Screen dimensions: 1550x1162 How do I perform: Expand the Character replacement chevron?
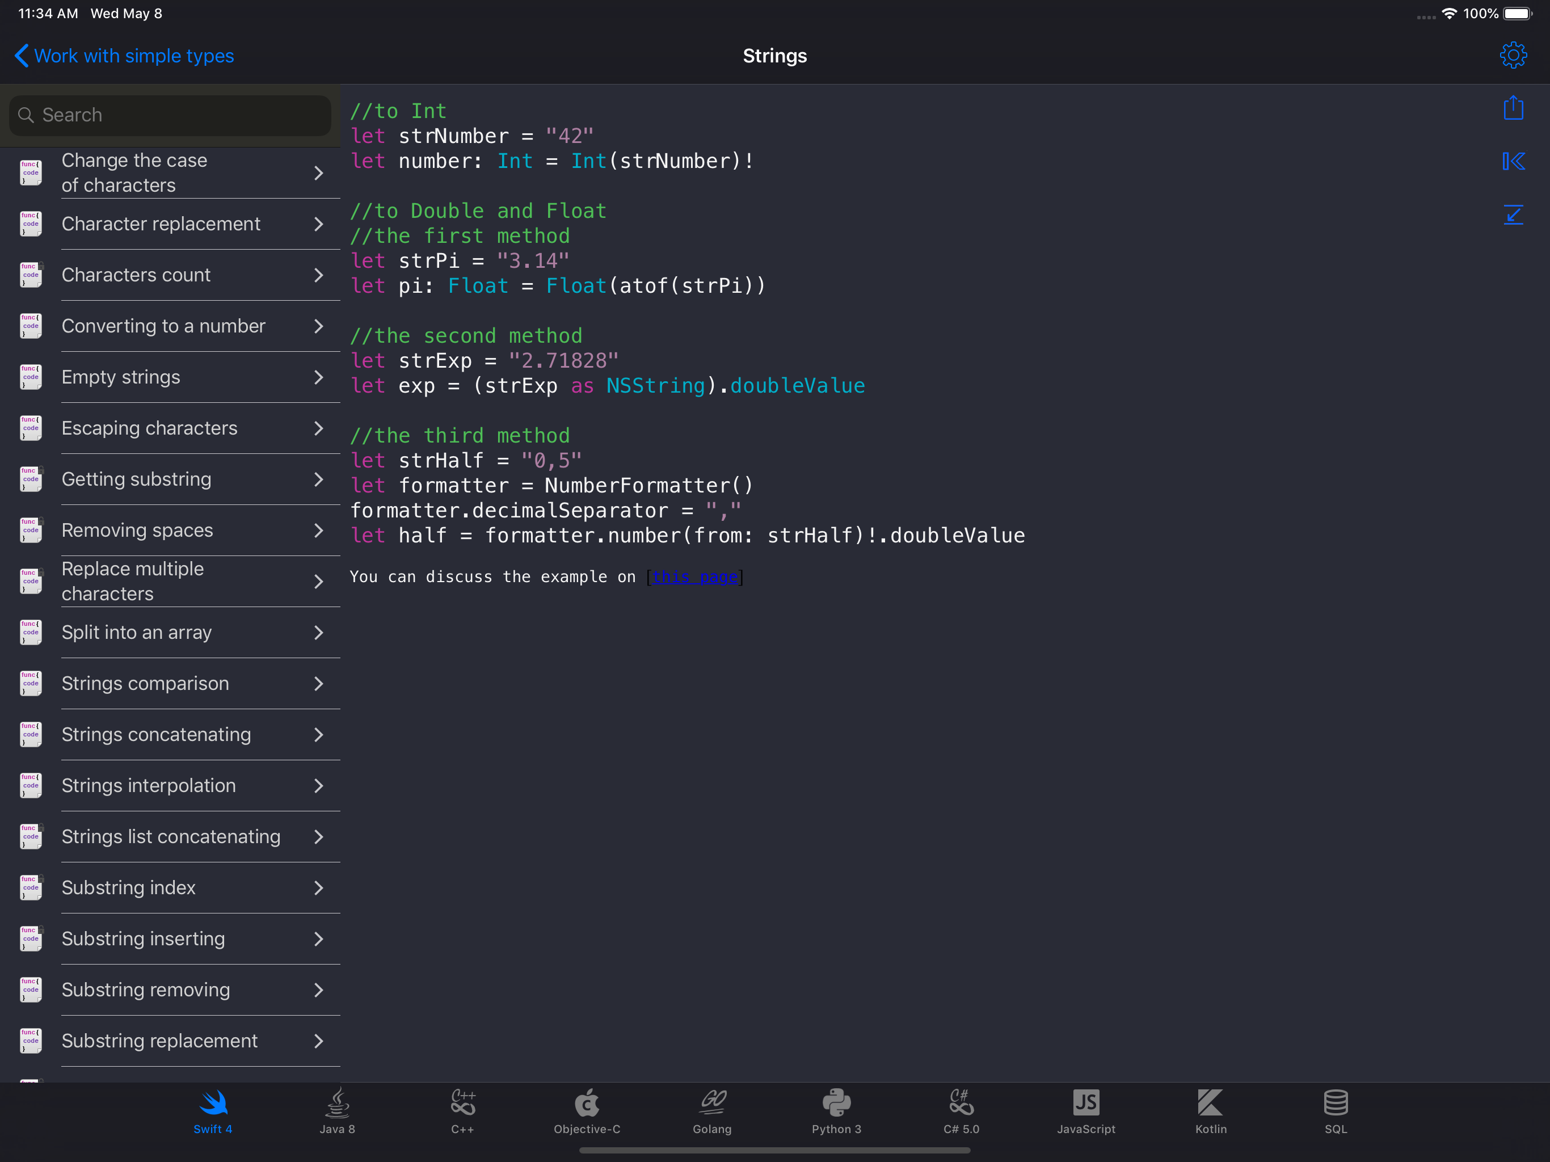point(319,224)
